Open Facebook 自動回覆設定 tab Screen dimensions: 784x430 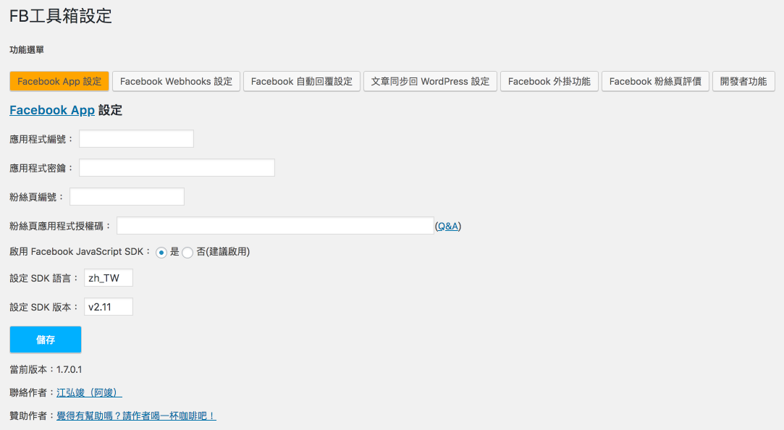tap(301, 82)
